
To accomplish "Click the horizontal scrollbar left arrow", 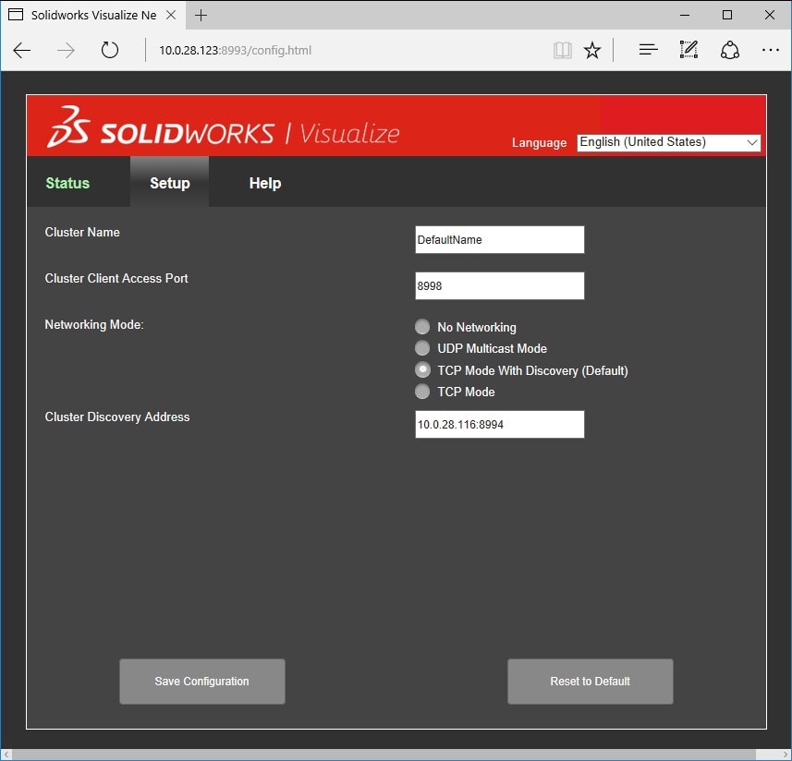I will (6, 755).
